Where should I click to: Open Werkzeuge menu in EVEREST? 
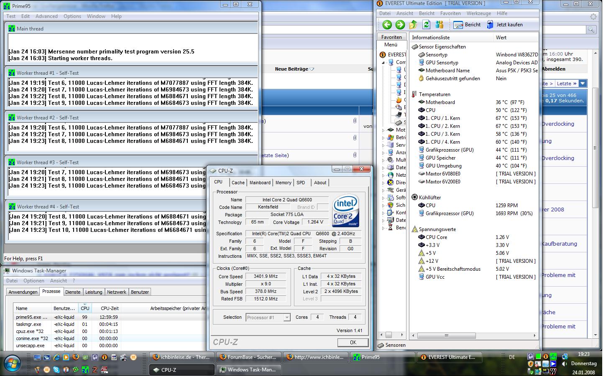479,13
